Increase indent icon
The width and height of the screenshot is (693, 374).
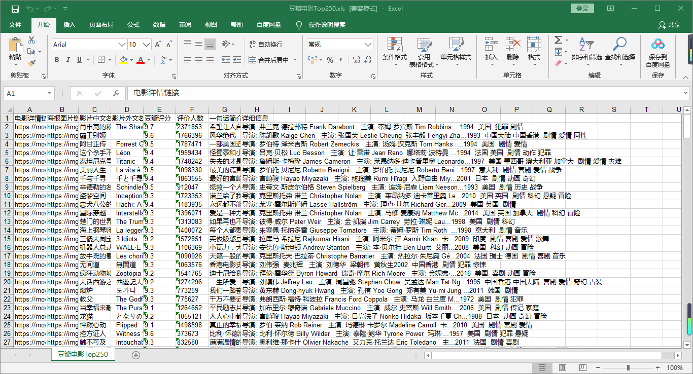[237, 60]
